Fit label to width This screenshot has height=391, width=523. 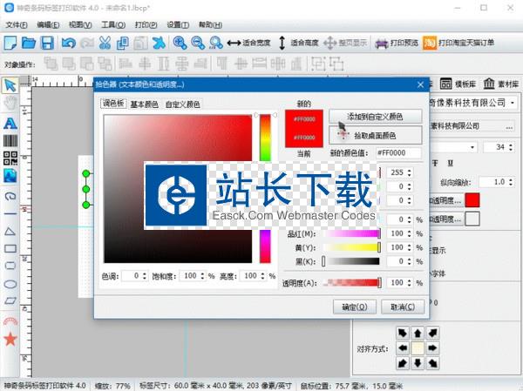(248, 43)
